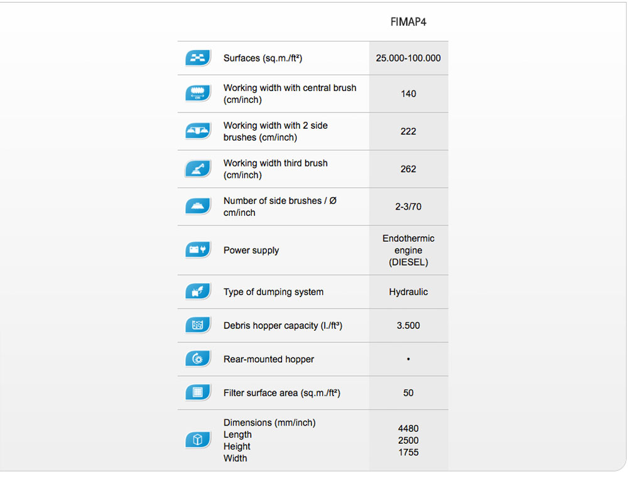Click the Filter surface area value 50
The image size is (628, 484).
coord(408,393)
